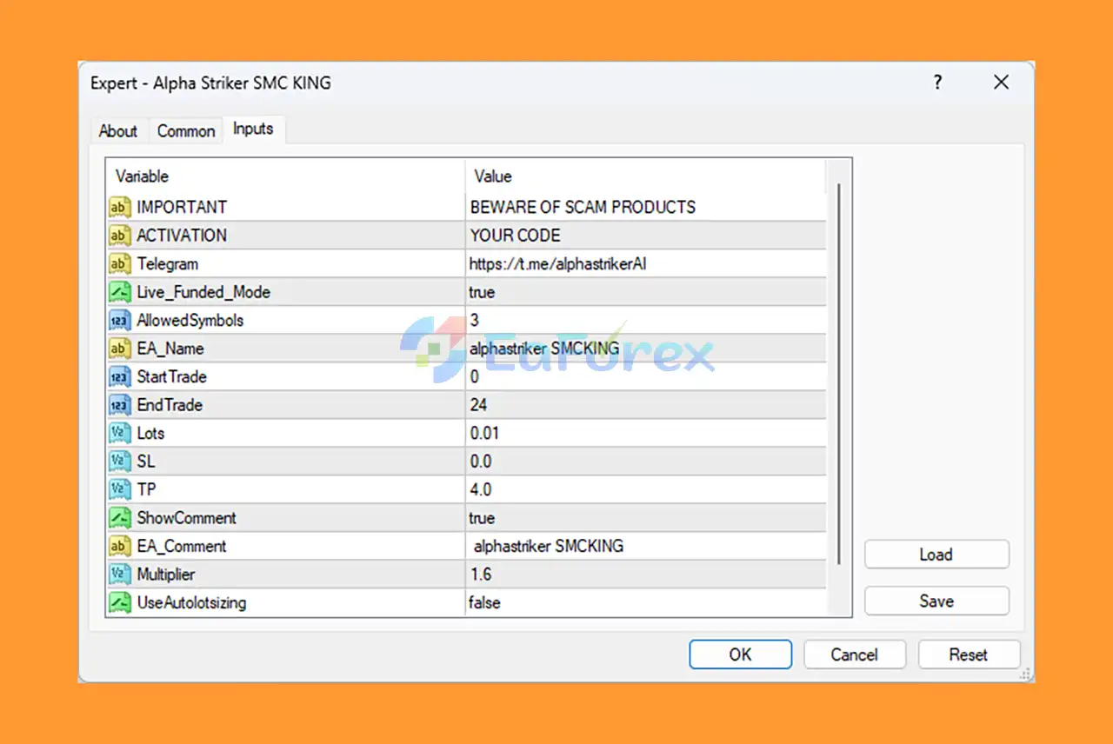The image size is (1113, 744).
Task: Click the 'BEWARE OF SCAM PRODUCTS' value
Action: coord(583,207)
